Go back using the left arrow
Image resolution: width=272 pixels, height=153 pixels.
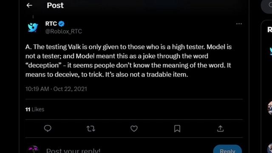pos(29,6)
